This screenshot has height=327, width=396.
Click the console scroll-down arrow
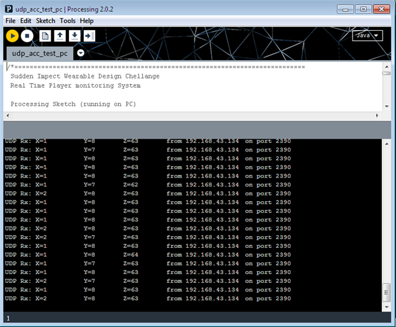386,307
